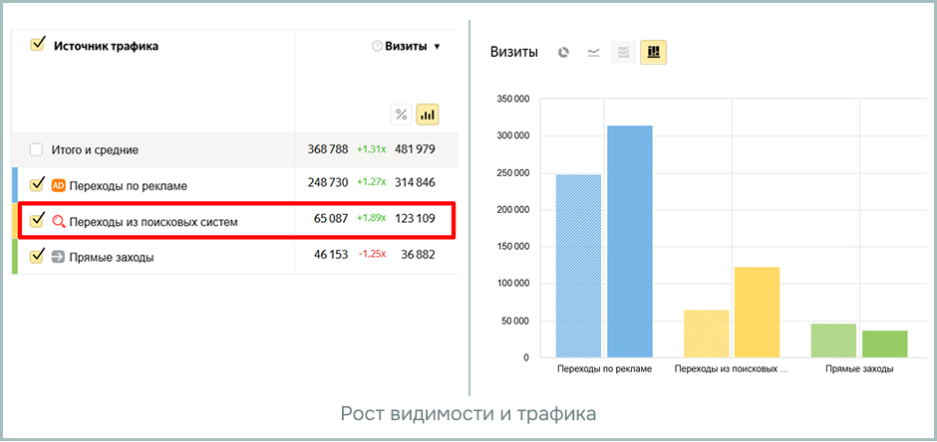This screenshot has width=937, height=442.
Task: Select the stacked area chart icon
Action: point(624,53)
